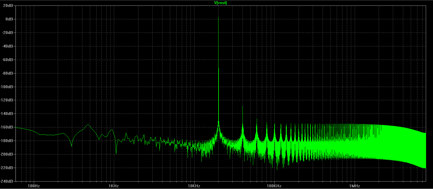
Task: Click the deep notch on the trace near 300Hz
Action: (x=72, y=146)
